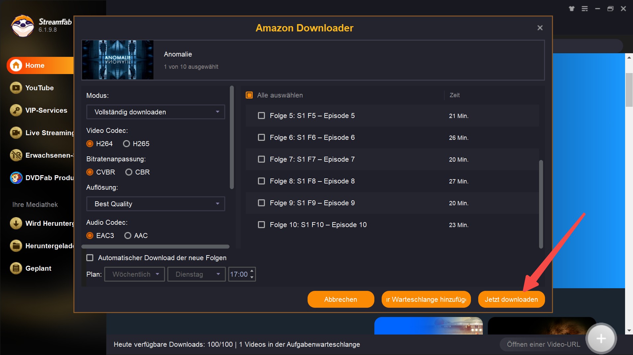633x355 pixels.
Task: Click the main window scrollbar up arrow
Action: (x=629, y=57)
